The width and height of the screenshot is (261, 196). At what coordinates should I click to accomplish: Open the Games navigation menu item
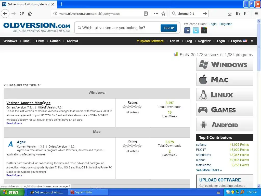[55, 41]
